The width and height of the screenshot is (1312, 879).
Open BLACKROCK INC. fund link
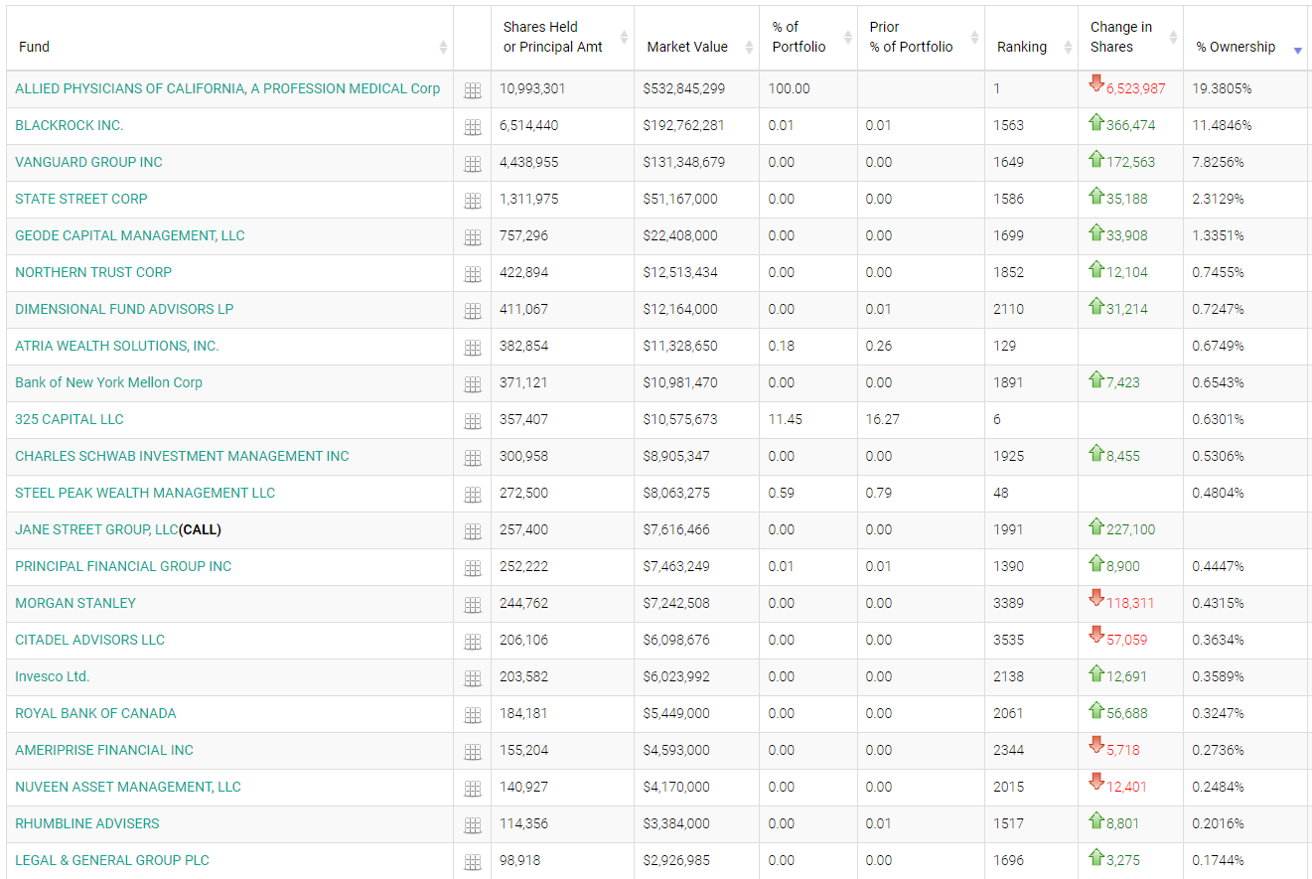(x=70, y=125)
